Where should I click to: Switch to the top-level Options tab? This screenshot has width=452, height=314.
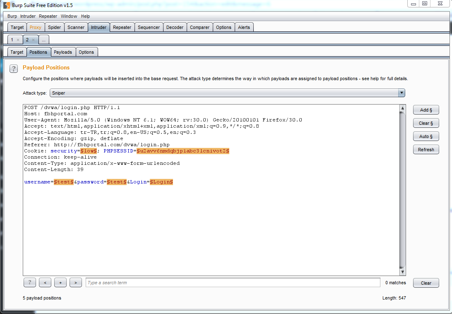click(x=224, y=27)
